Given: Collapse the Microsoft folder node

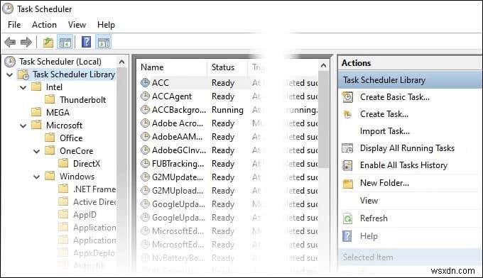Looking at the screenshot, I should point(23,126).
